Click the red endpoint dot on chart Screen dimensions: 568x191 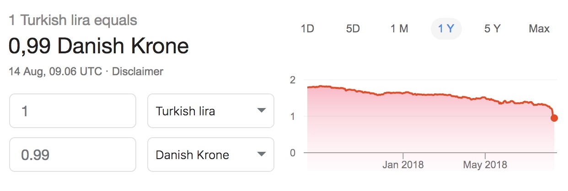[x=554, y=119]
